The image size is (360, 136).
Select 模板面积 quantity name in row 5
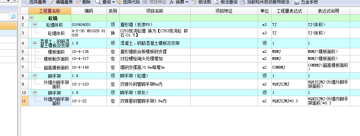[x=56, y=52]
